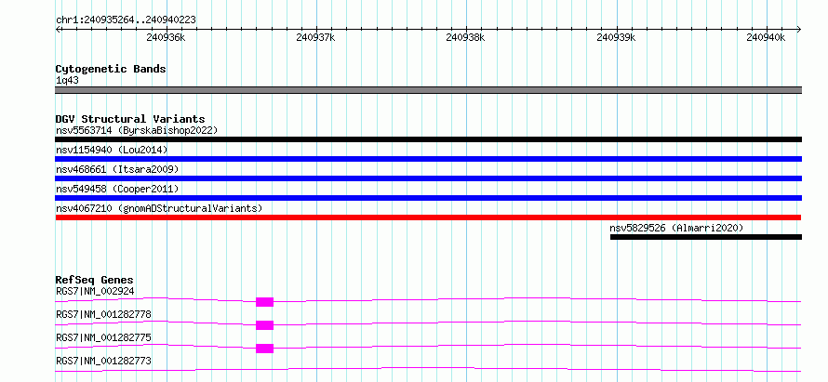
Task: Open the RGS7|NM_001282778 transcript label
Action: [103, 314]
